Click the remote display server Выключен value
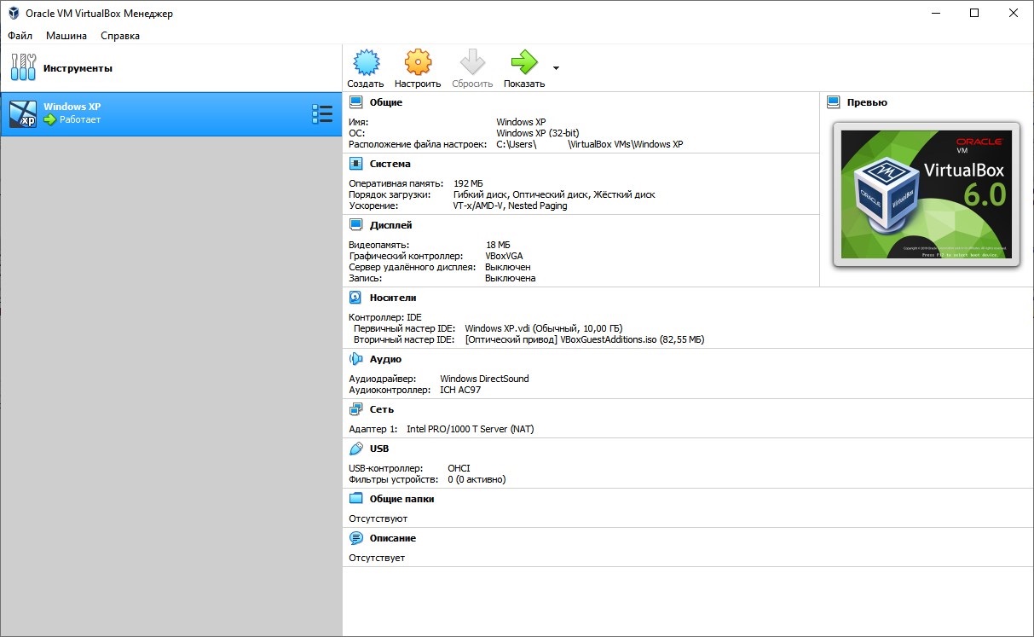This screenshot has width=1034, height=637. coord(508,267)
